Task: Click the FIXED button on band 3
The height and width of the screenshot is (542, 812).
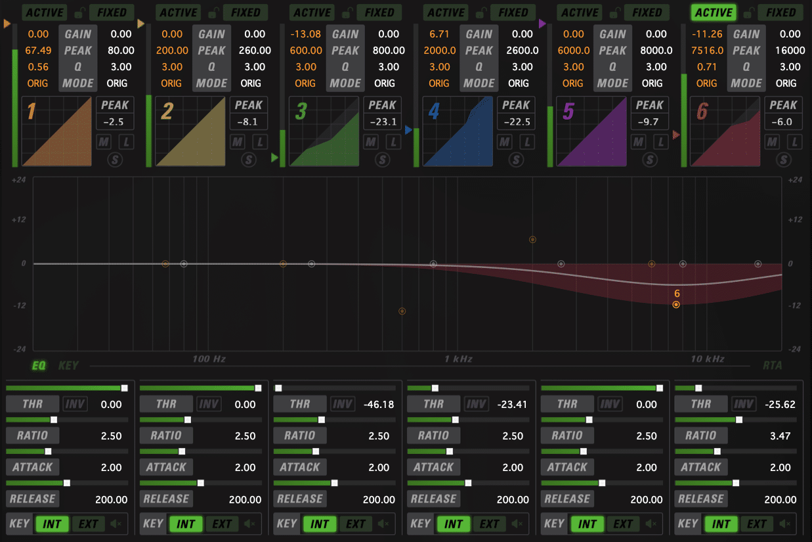Action: 379,12
